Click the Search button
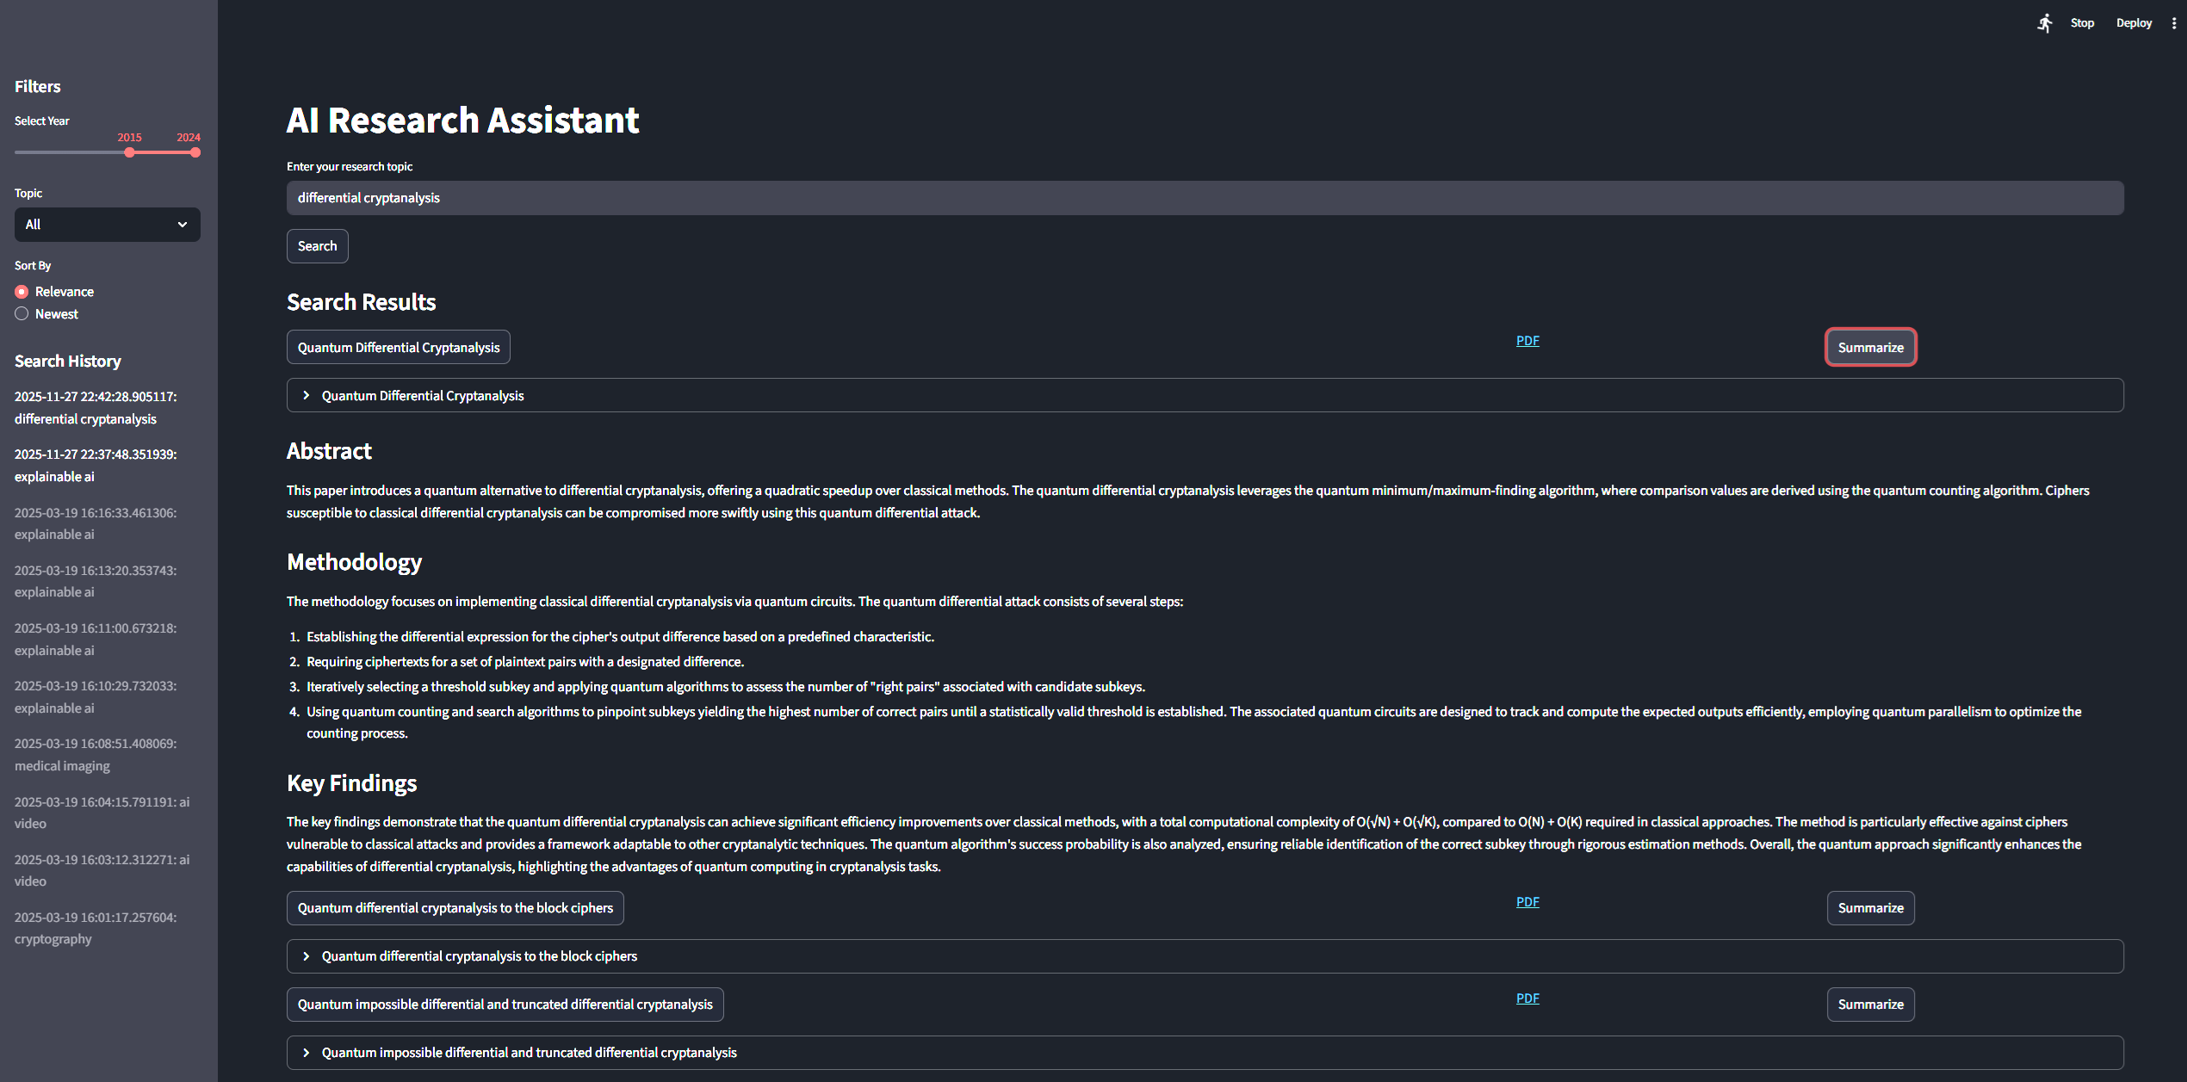Viewport: 2187px width, 1082px height. (317, 246)
